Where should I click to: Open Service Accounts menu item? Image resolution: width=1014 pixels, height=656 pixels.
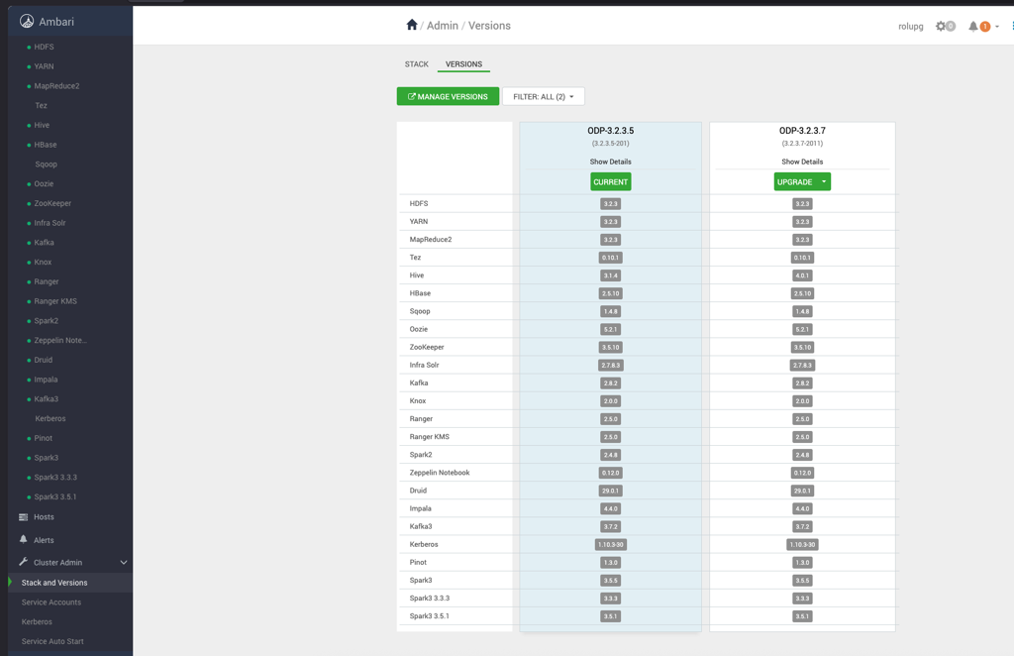click(x=51, y=602)
